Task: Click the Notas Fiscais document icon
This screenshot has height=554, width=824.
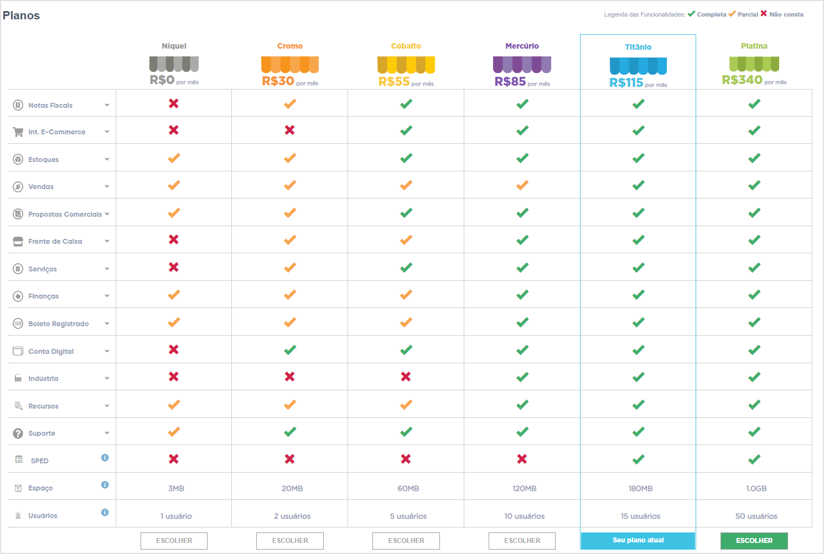Action: tap(18, 104)
